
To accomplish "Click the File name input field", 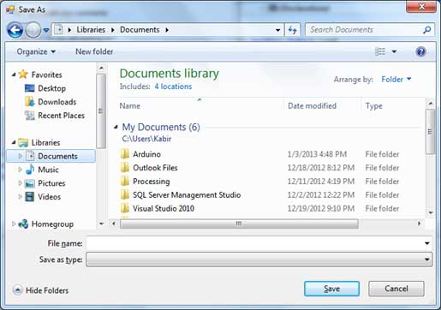I will [x=259, y=243].
